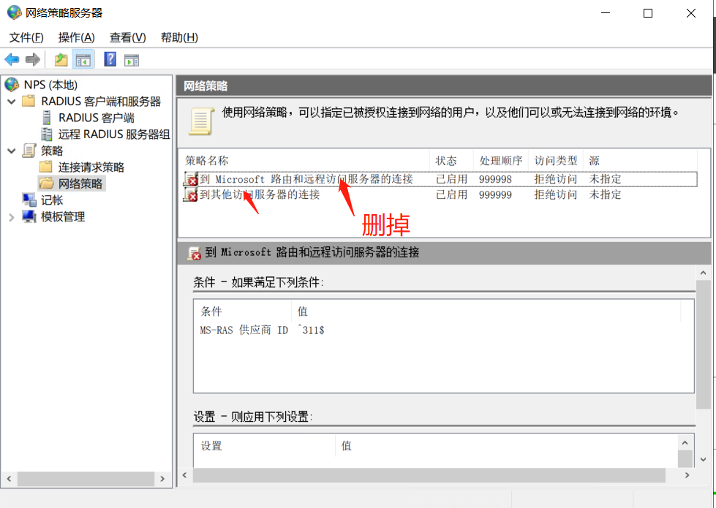Click the 远程 RADIUS 服务器组 icon
The height and width of the screenshot is (508, 716).
pyautogui.click(x=46, y=134)
